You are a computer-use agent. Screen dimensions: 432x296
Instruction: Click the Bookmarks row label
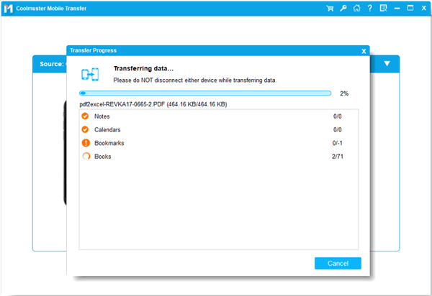tap(109, 143)
